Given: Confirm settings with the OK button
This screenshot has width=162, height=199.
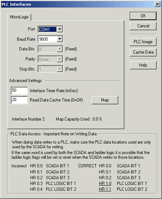Looking at the screenshot, I should point(143,16).
